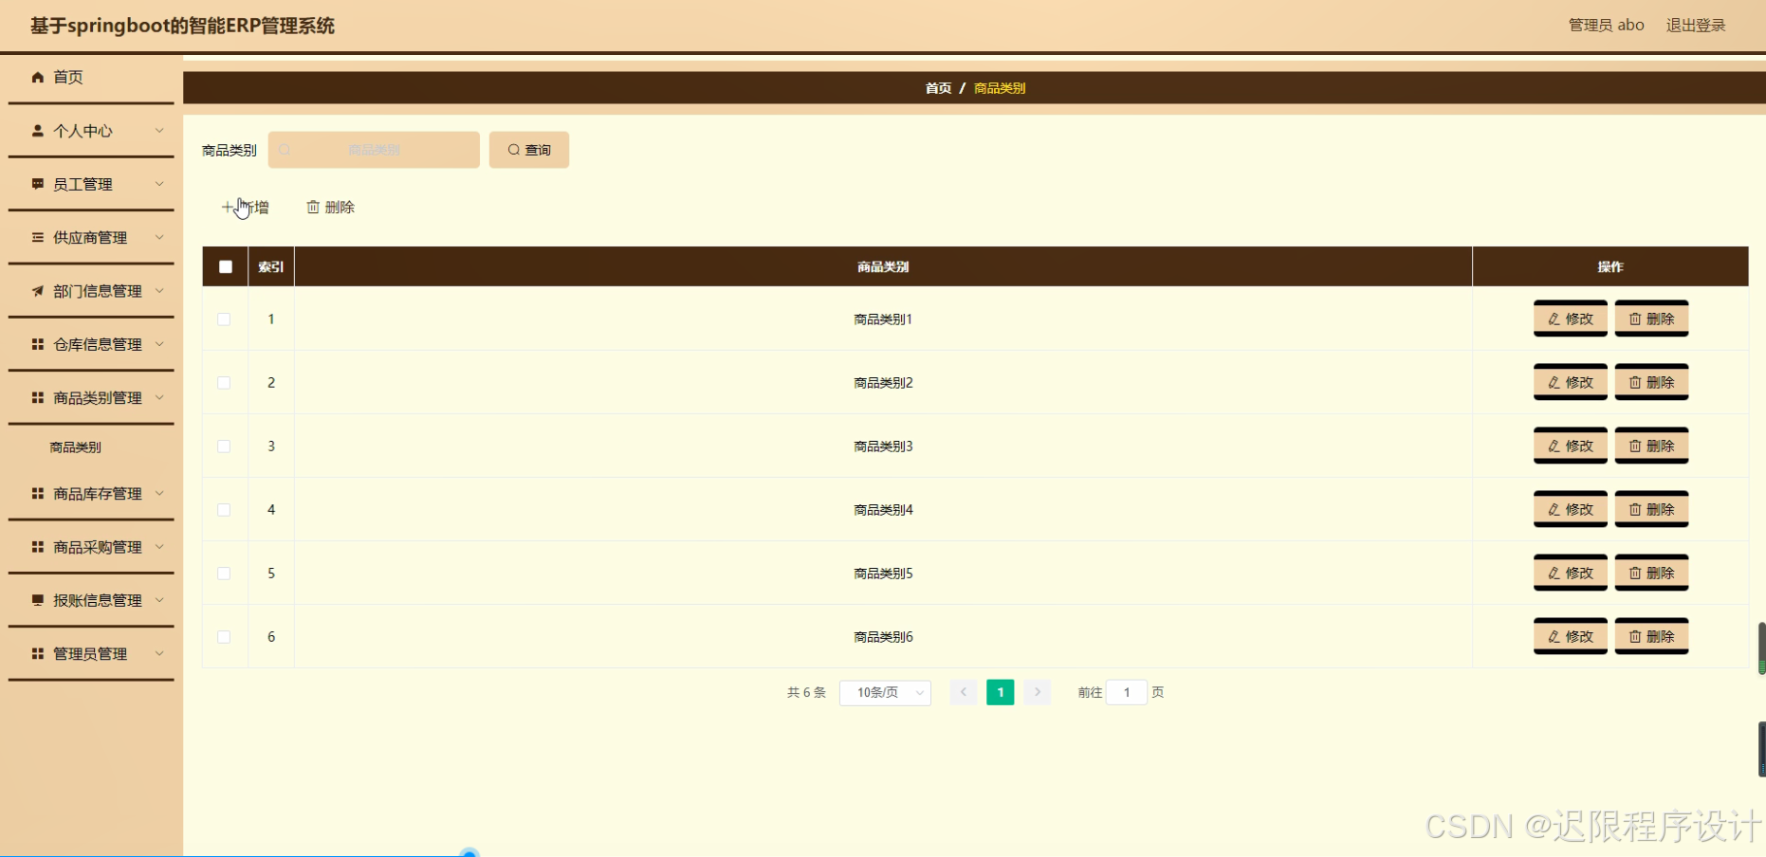Check the select-all checkbox in table header
The height and width of the screenshot is (857, 1766).
(x=225, y=266)
